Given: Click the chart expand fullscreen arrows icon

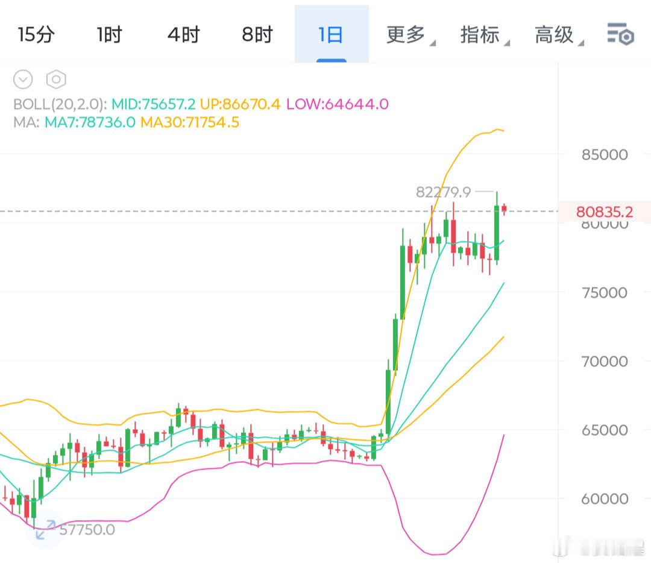Looking at the screenshot, I should pos(46,529).
